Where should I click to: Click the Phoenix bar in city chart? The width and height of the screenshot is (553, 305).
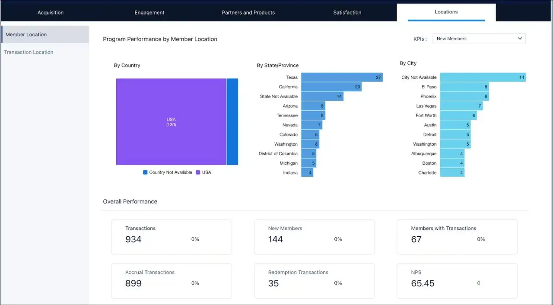(x=464, y=96)
